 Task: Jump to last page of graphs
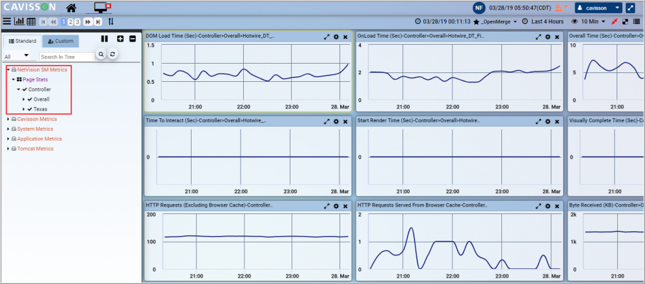[98, 22]
